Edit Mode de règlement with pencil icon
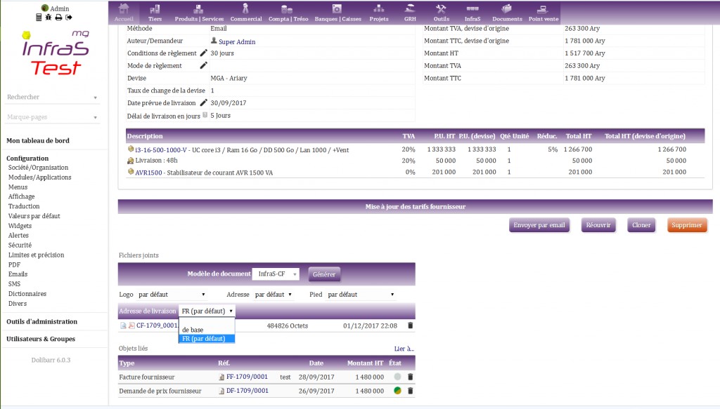This screenshot has height=409, width=720. (x=203, y=65)
